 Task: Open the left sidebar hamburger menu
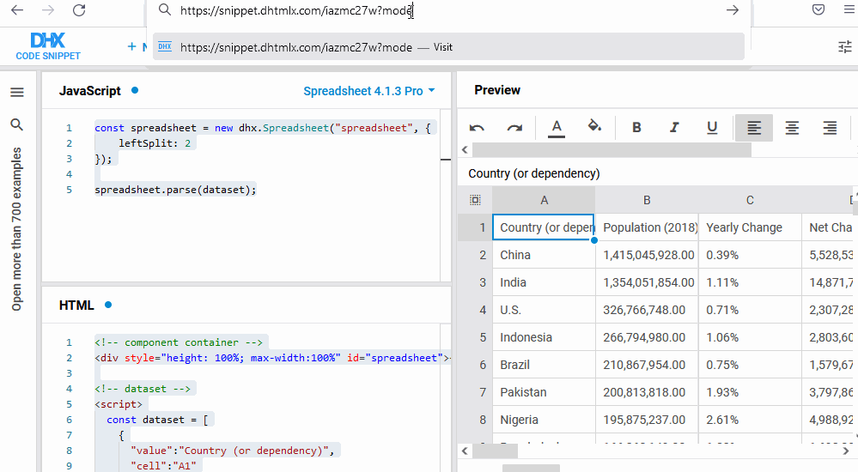coord(17,92)
